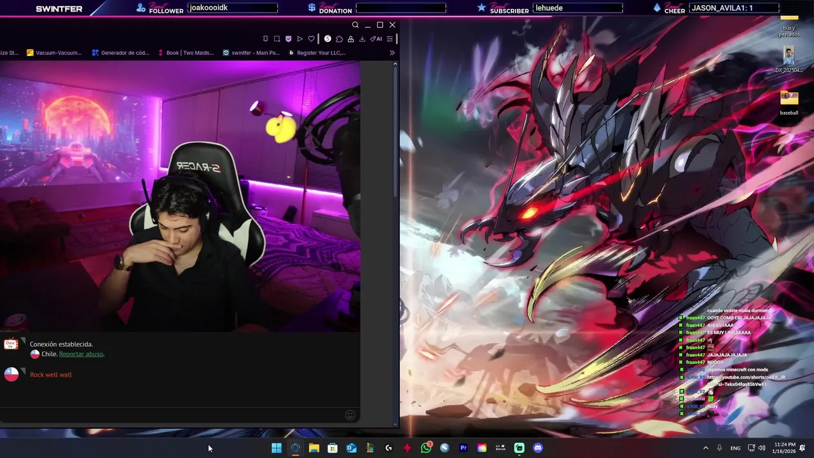The height and width of the screenshot is (458, 814).
Task: Open the white circular S extension icon
Action: coord(328,39)
